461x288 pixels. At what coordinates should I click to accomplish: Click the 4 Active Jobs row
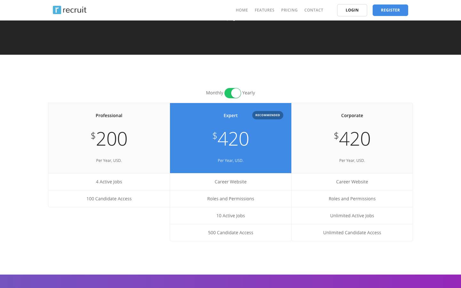coord(109,182)
